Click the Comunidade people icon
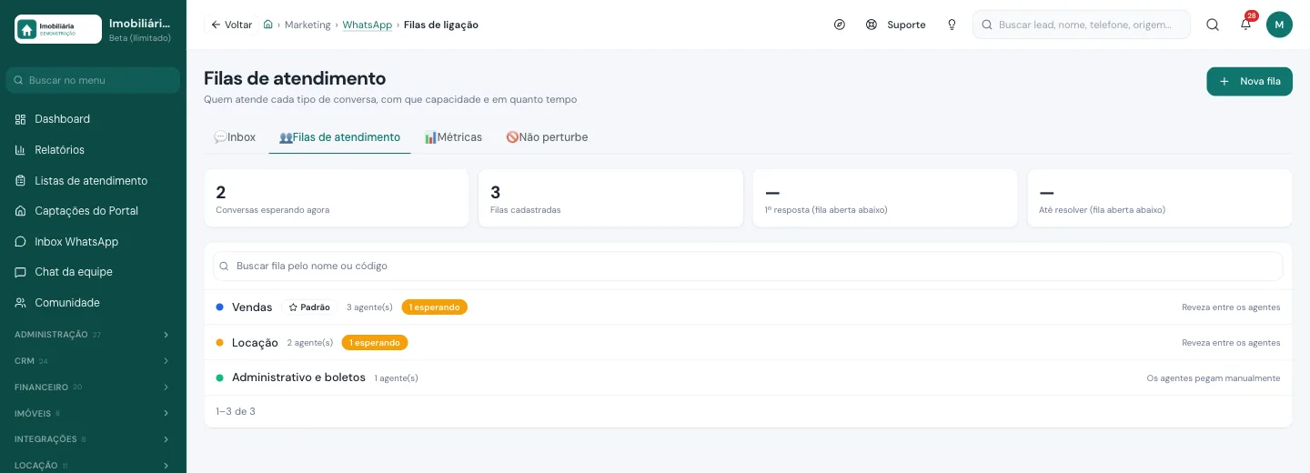Image resolution: width=1310 pixels, height=473 pixels. 21,303
